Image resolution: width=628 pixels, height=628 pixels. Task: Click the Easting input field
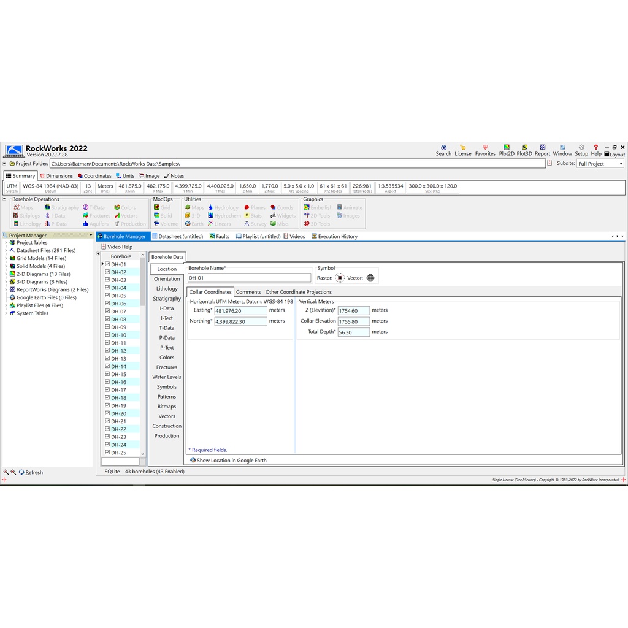click(240, 311)
